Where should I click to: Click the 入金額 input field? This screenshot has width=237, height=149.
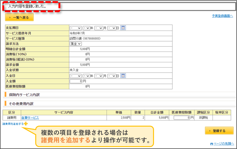point(76,81)
